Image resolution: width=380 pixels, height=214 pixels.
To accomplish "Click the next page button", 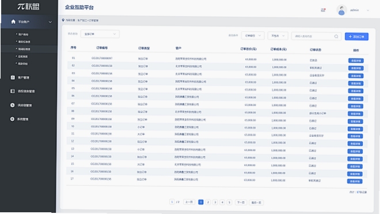I will pyautogui.click(x=241, y=202).
